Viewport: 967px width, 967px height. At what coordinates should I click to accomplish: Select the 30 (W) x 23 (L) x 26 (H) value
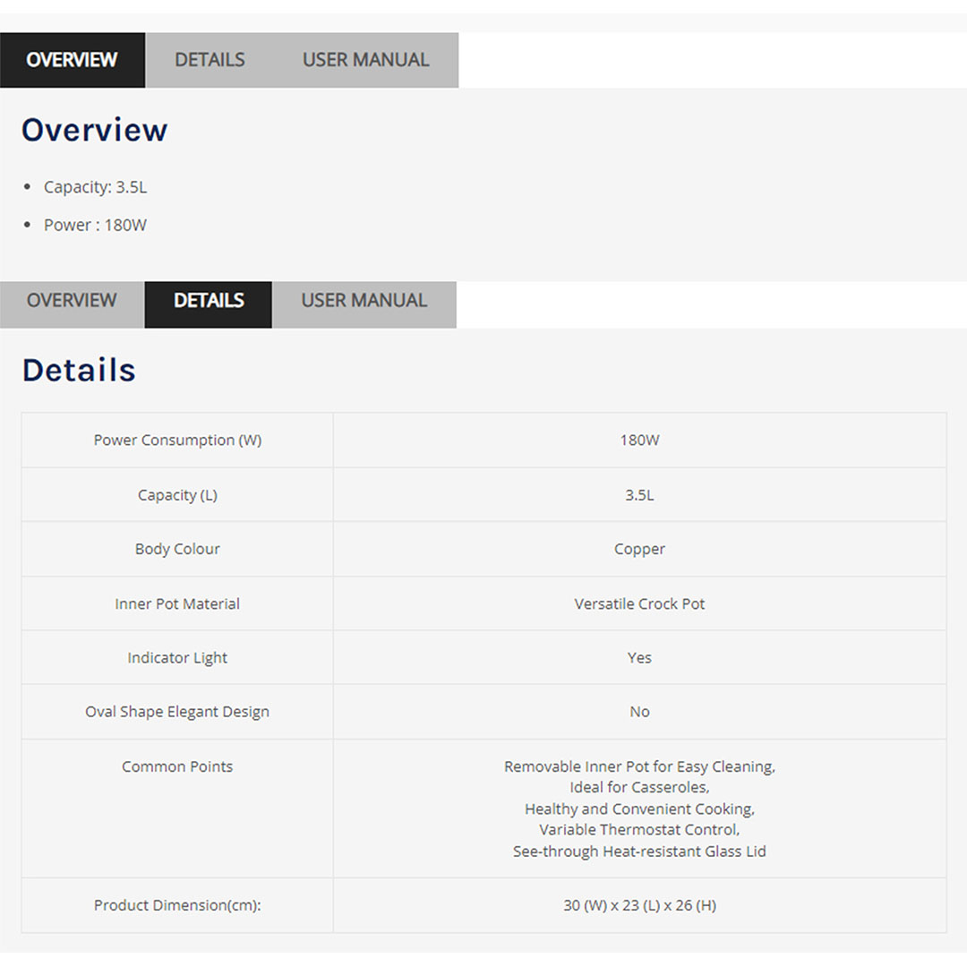(639, 905)
